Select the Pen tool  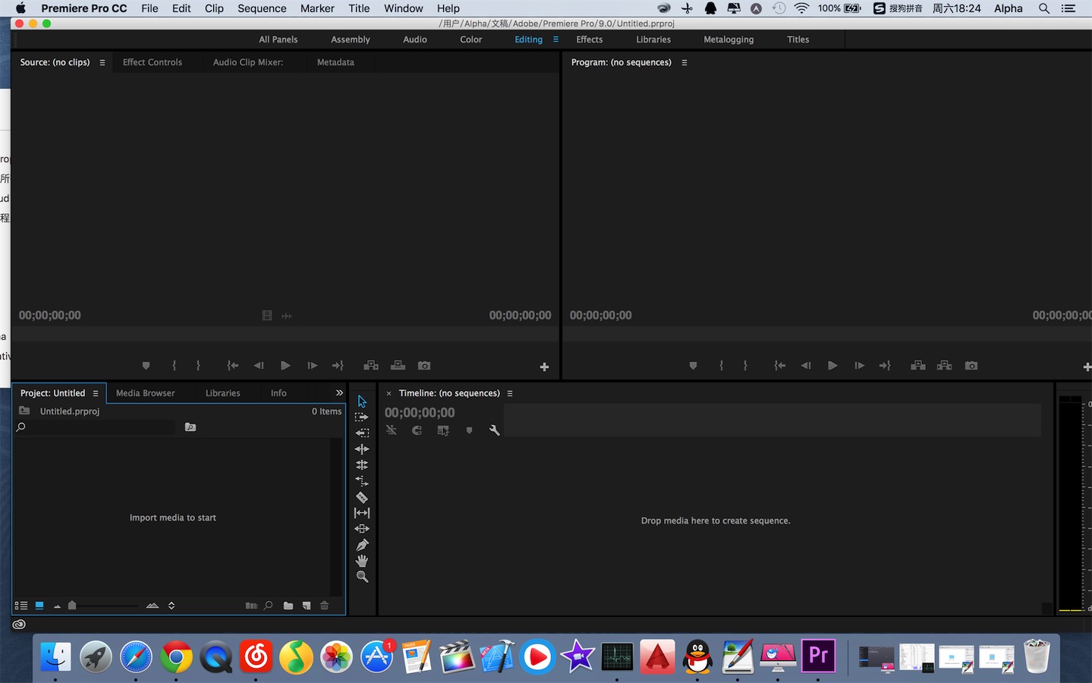click(x=362, y=545)
